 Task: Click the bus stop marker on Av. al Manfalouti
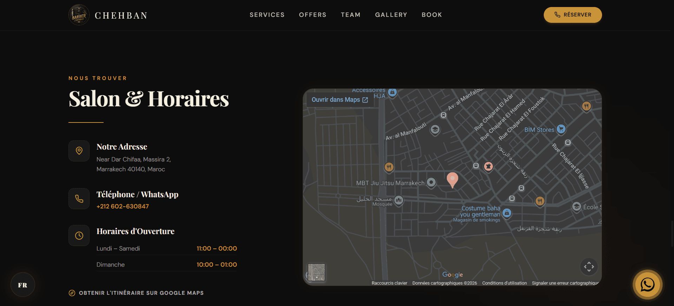[443, 115]
